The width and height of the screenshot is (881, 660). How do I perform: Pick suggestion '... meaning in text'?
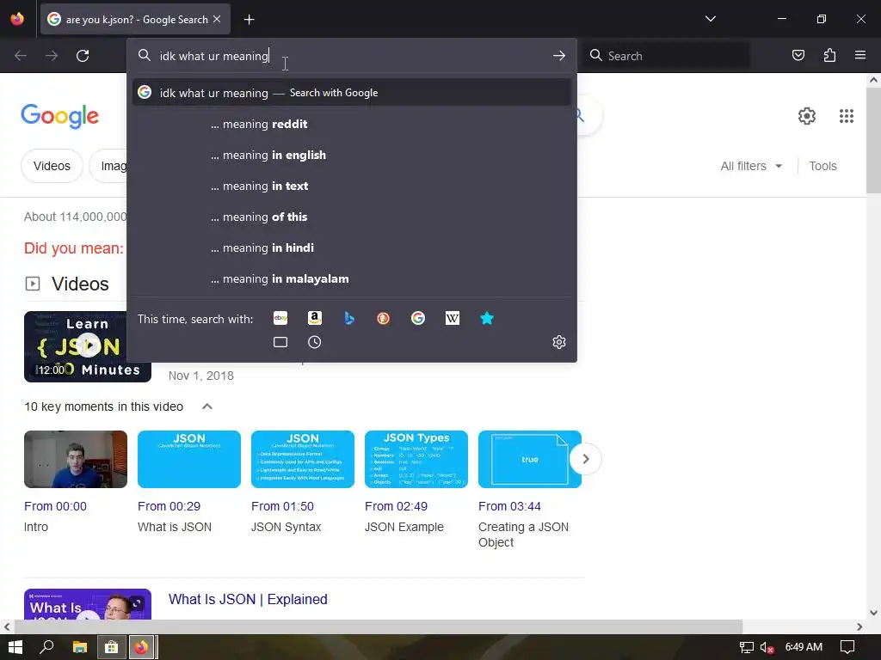352,186
